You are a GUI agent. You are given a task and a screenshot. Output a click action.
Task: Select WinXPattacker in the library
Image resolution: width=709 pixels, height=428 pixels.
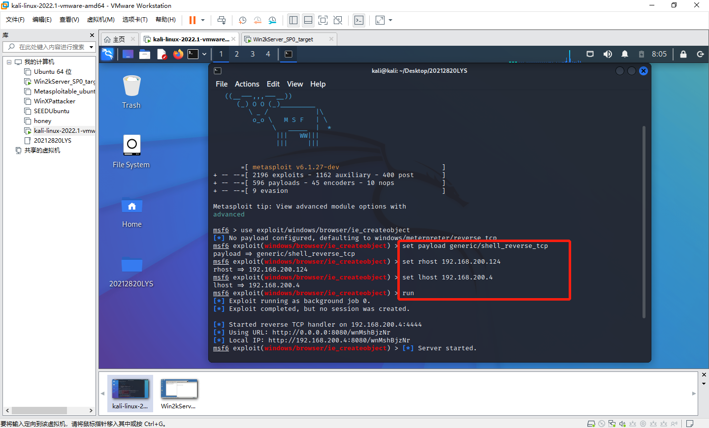click(x=50, y=101)
